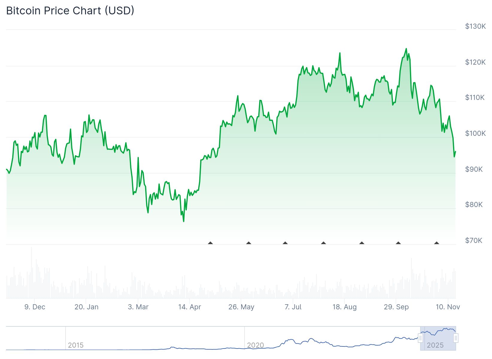
Task: Click the 9. Dec date axis label
Action: click(35, 307)
